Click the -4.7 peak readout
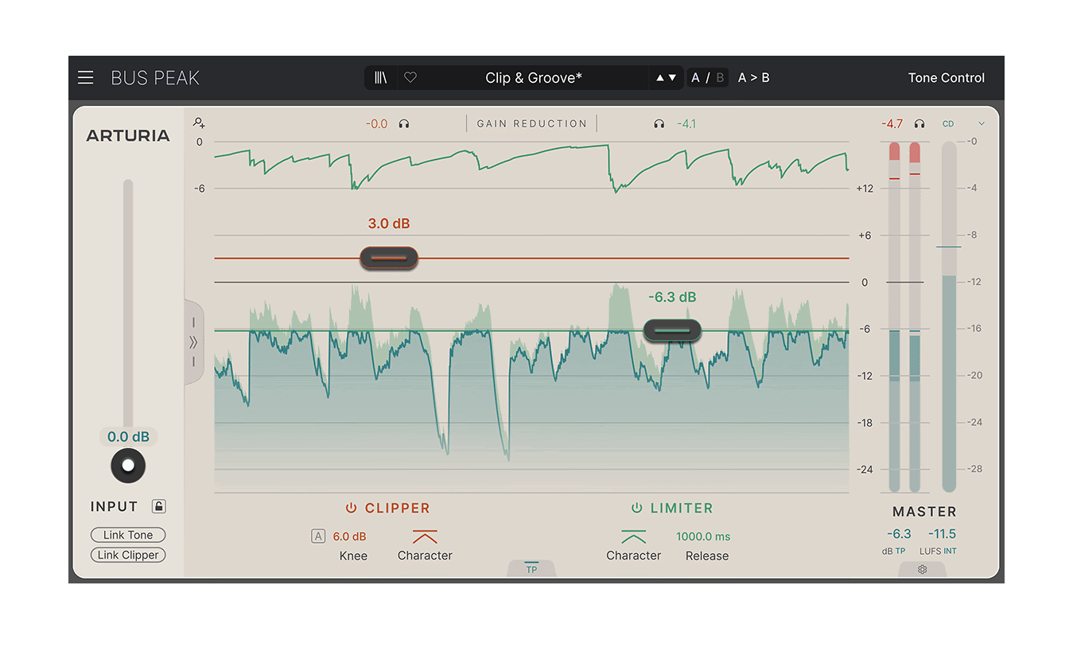Image resolution: width=1073 pixels, height=671 pixels. 892,123
